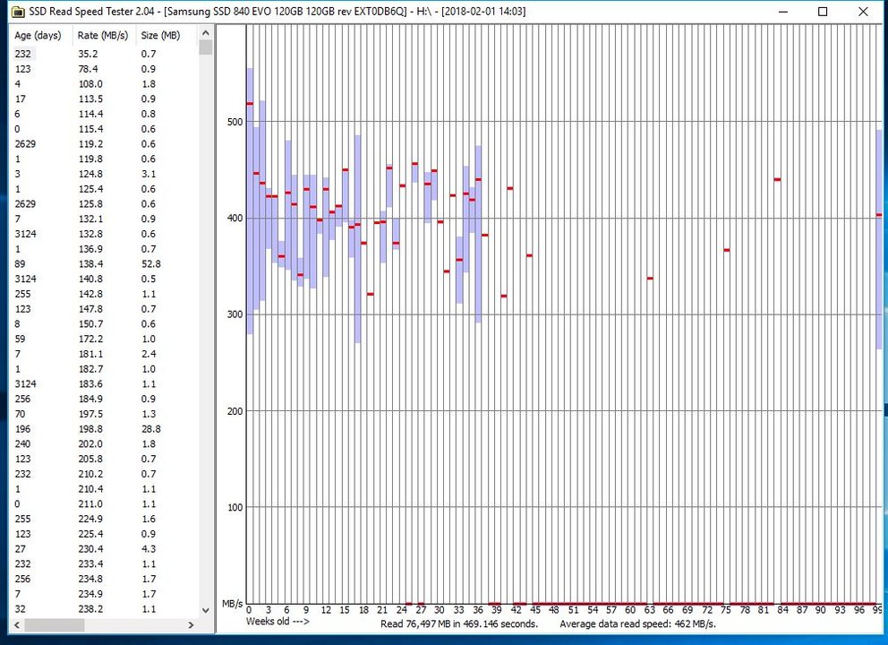Image resolution: width=888 pixels, height=645 pixels.
Task: Select the row with rate 119.2
Action: [x=105, y=144]
